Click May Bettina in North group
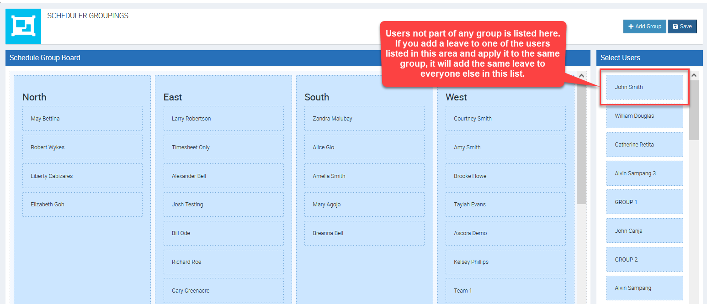Viewport: 707px width, 304px height. [82, 119]
